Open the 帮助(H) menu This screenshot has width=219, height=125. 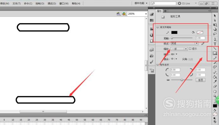76,3
